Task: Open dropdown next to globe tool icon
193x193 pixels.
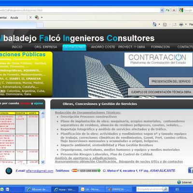Action: (x=42, y=17)
